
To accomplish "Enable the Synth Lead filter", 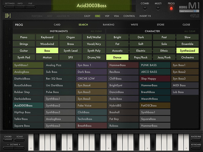I will 71,51.
